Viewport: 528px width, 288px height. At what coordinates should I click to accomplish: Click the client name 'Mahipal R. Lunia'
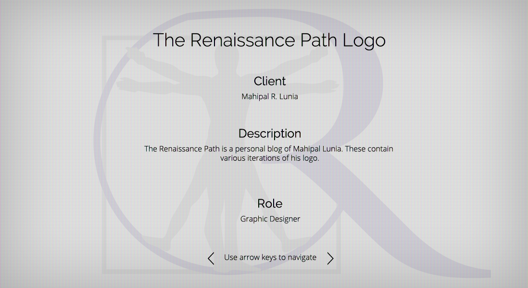(270, 96)
